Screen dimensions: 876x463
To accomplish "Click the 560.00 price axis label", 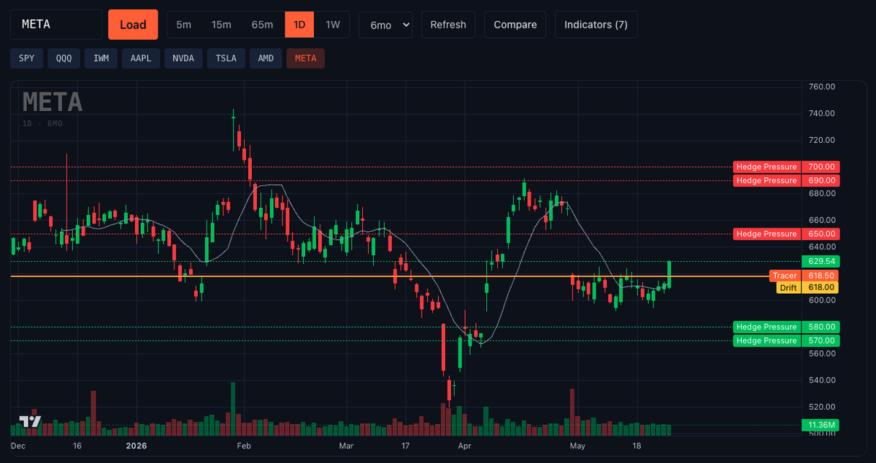I will click(x=822, y=354).
